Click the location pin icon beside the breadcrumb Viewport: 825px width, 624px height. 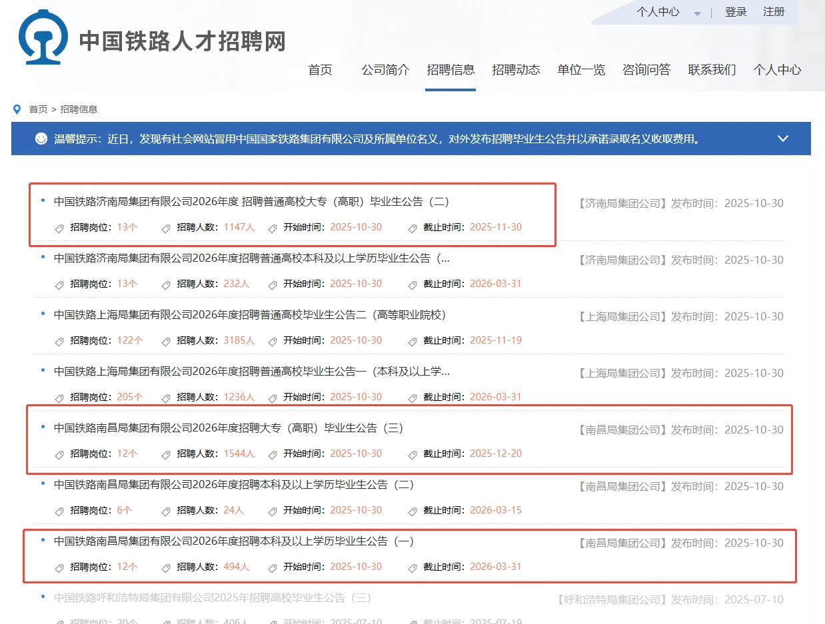(x=17, y=109)
